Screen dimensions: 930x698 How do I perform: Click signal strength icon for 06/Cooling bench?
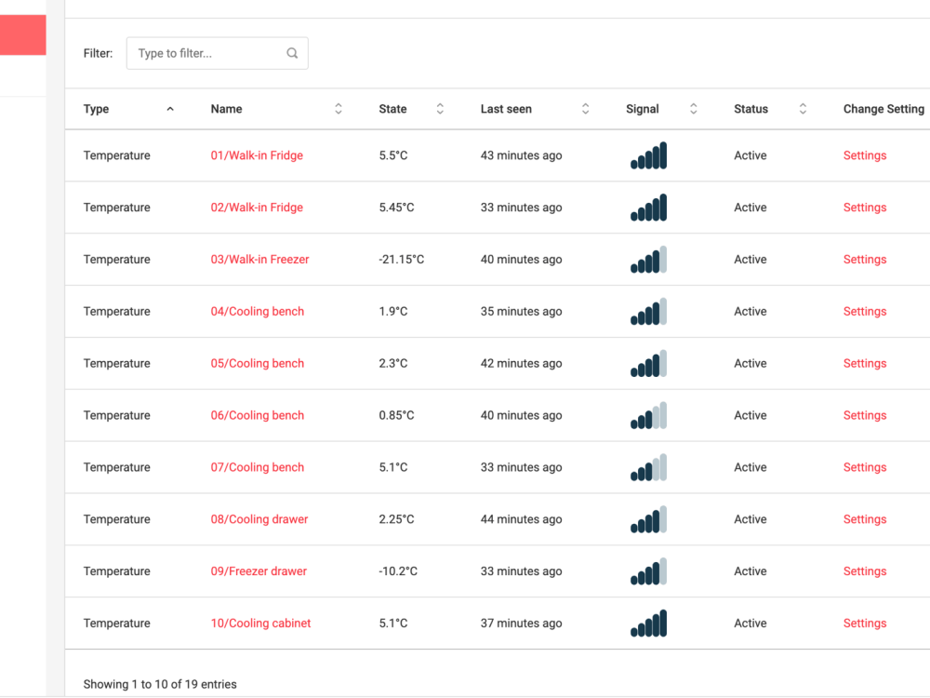[648, 415]
